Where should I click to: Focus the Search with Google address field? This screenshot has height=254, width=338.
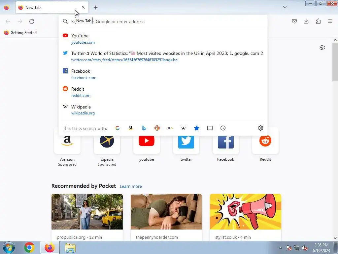click(x=163, y=21)
